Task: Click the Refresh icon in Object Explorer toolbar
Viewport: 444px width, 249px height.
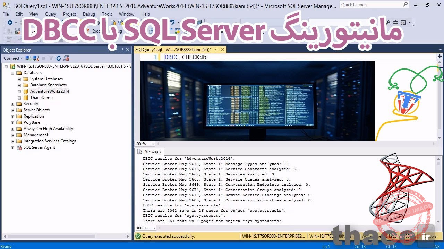Action: point(58,58)
